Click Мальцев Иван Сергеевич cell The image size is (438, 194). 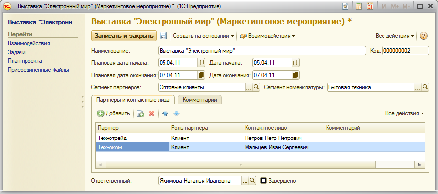click(x=283, y=147)
